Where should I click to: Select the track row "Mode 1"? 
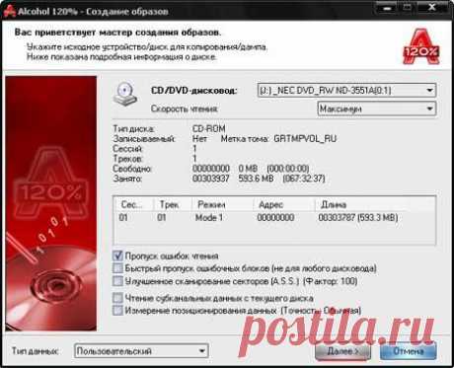(x=274, y=217)
